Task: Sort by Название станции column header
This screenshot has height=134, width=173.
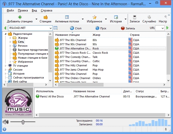Action: 72,35
